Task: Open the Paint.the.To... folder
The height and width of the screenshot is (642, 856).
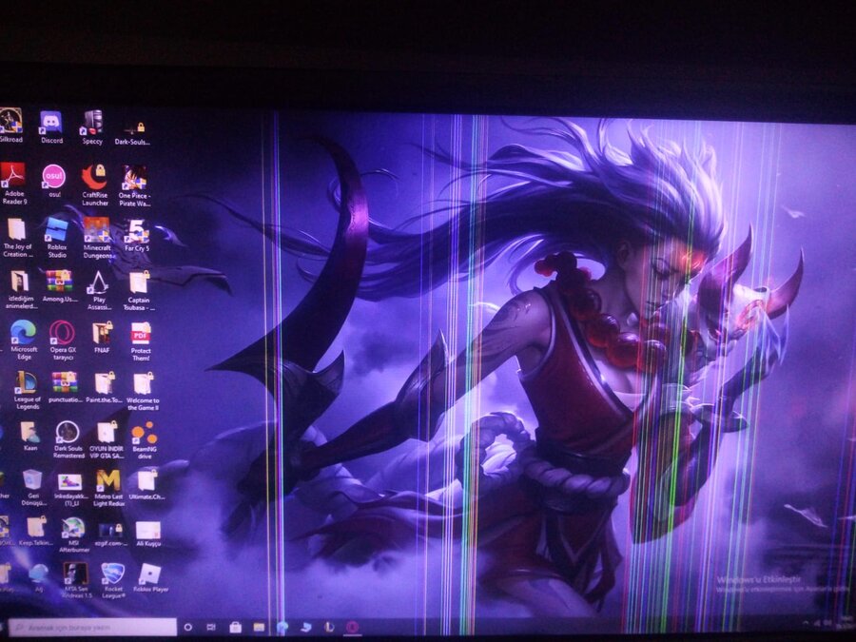Action: tap(105, 387)
